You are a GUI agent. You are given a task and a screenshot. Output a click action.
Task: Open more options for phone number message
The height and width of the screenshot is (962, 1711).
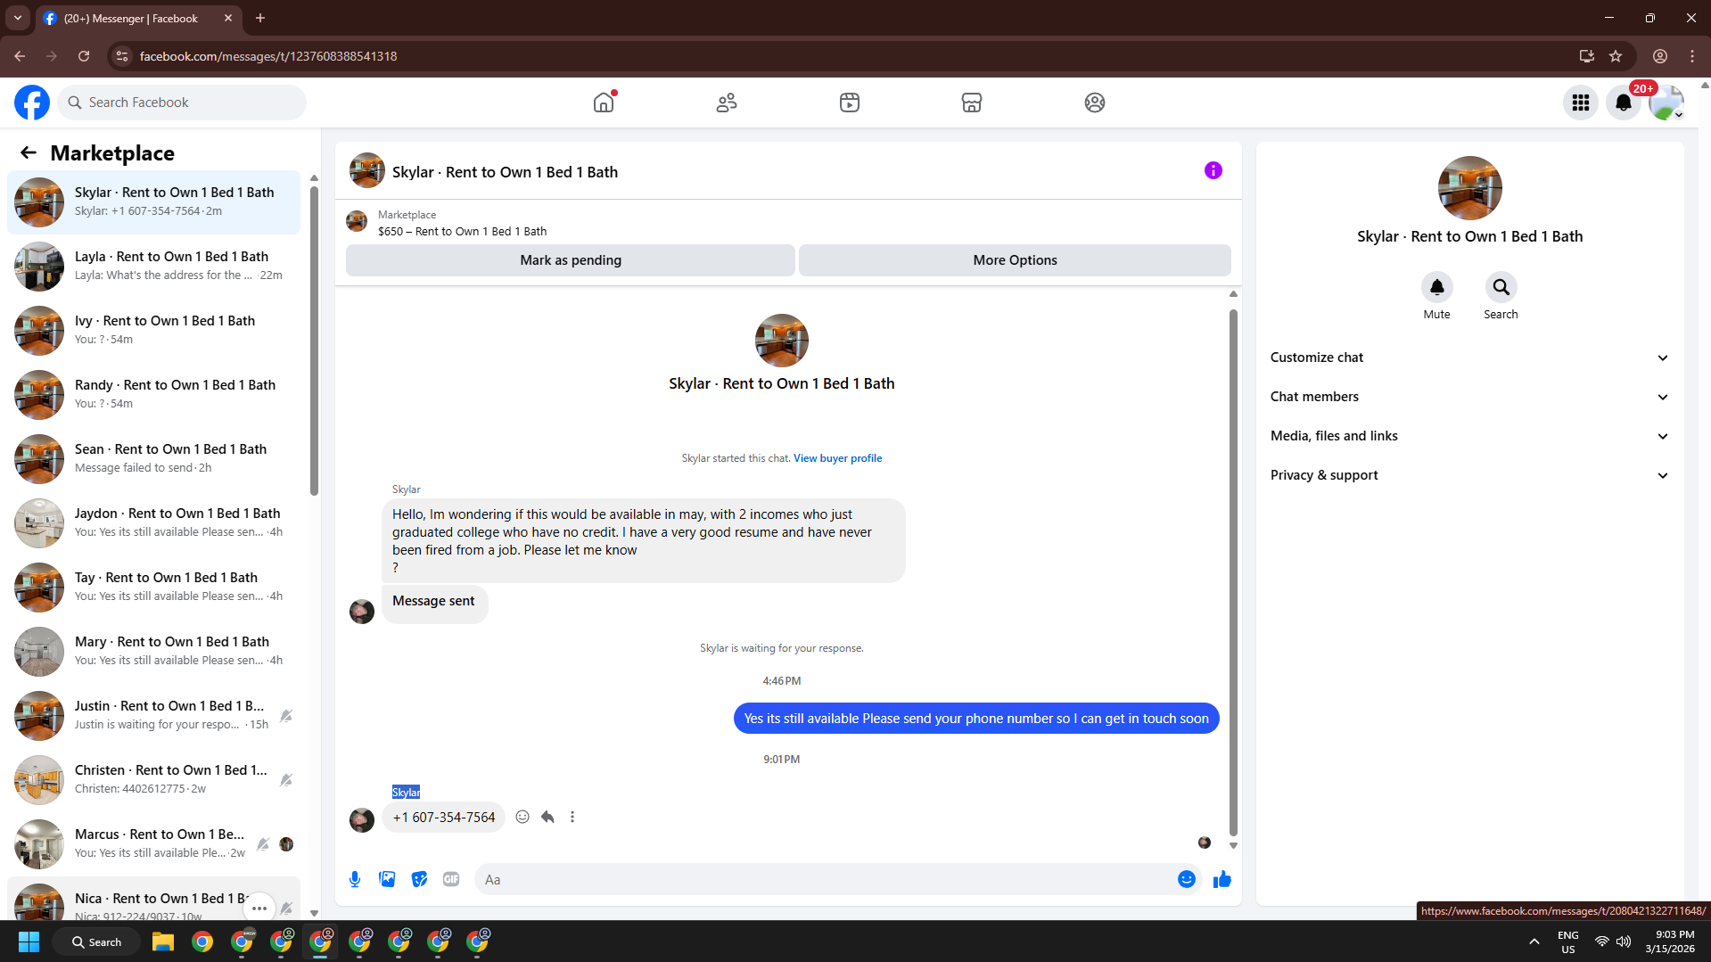point(572,817)
